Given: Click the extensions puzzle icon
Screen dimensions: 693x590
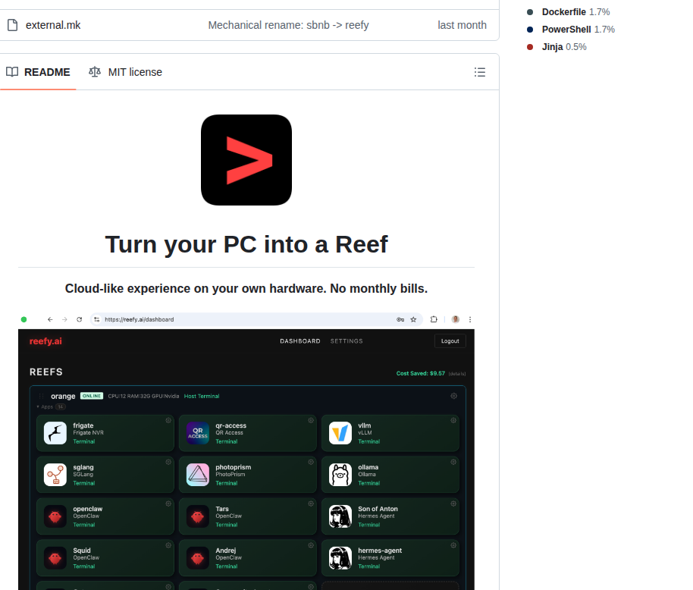Looking at the screenshot, I should coord(434,319).
